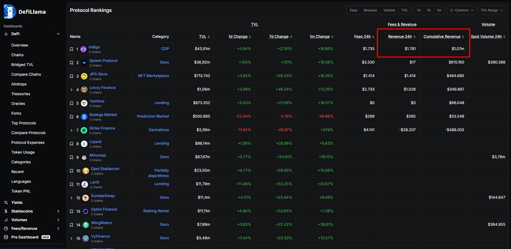511x249 pixels.
Task: Click the Strike Finance logo
Action: [84, 130]
